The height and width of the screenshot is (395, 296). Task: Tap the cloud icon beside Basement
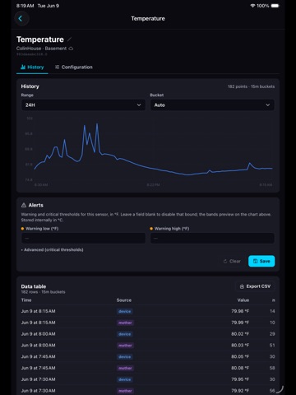[x=71, y=49]
